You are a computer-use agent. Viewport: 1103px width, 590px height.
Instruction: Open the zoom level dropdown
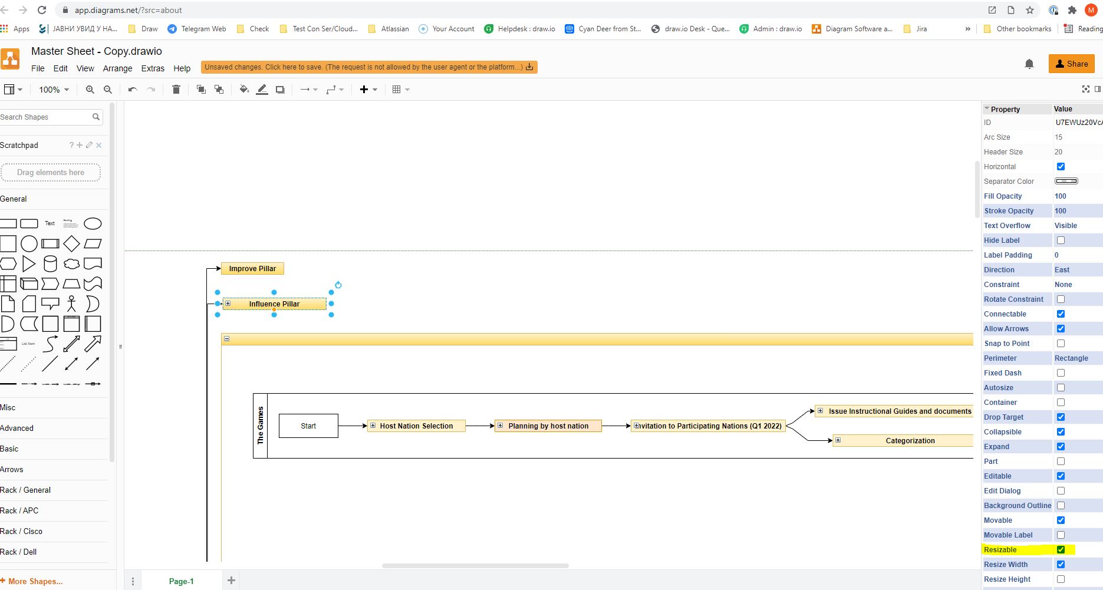click(52, 89)
